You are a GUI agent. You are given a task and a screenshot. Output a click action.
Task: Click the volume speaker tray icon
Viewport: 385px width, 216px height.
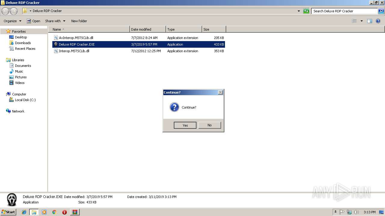356,212
